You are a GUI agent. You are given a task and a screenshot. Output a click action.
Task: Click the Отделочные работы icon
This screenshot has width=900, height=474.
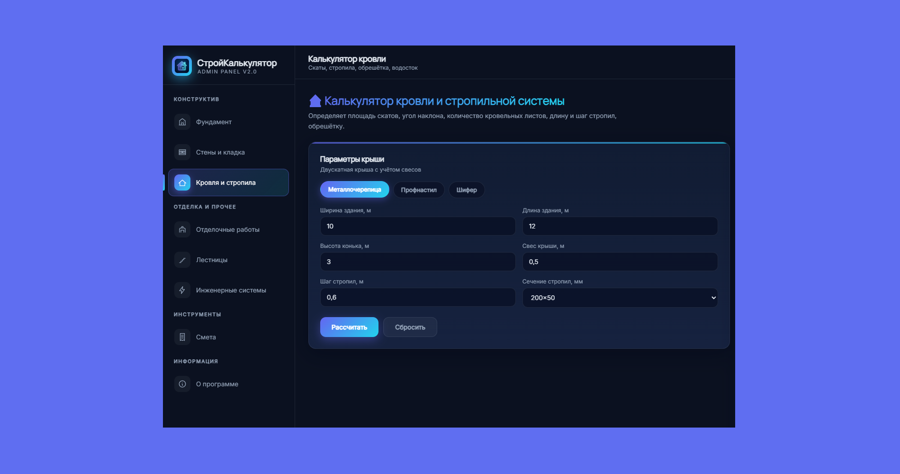(x=182, y=229)
